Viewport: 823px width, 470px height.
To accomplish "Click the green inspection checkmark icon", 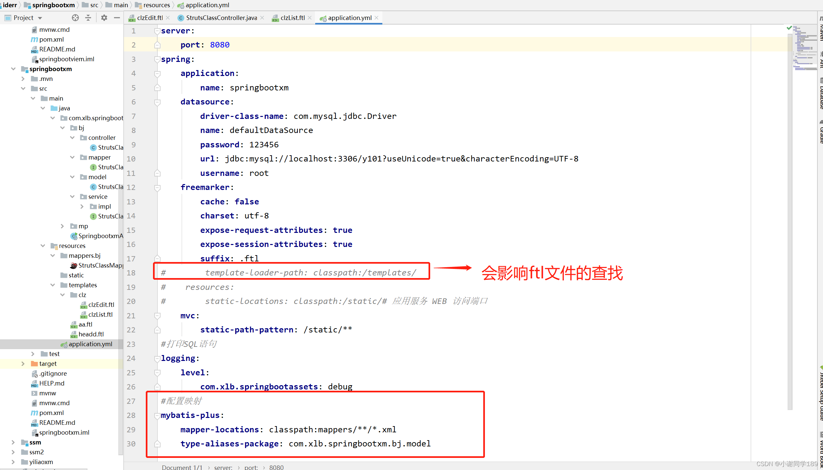I will 789,28.
